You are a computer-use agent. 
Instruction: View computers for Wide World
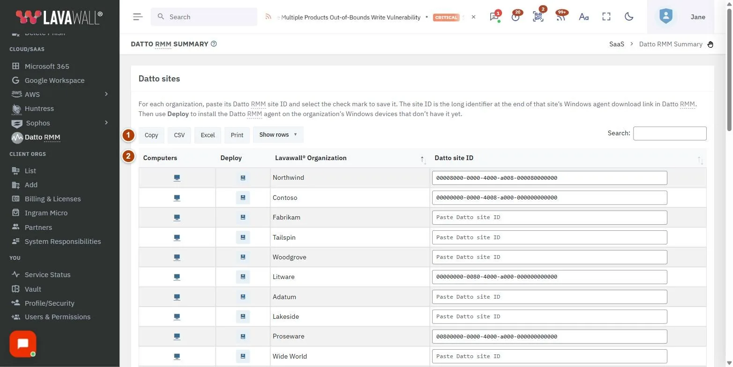pyautogui.click(x=177, y=356)
